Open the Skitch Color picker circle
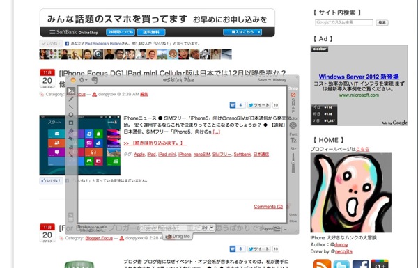This screenshot has width=418, height=268. [293, 125]
